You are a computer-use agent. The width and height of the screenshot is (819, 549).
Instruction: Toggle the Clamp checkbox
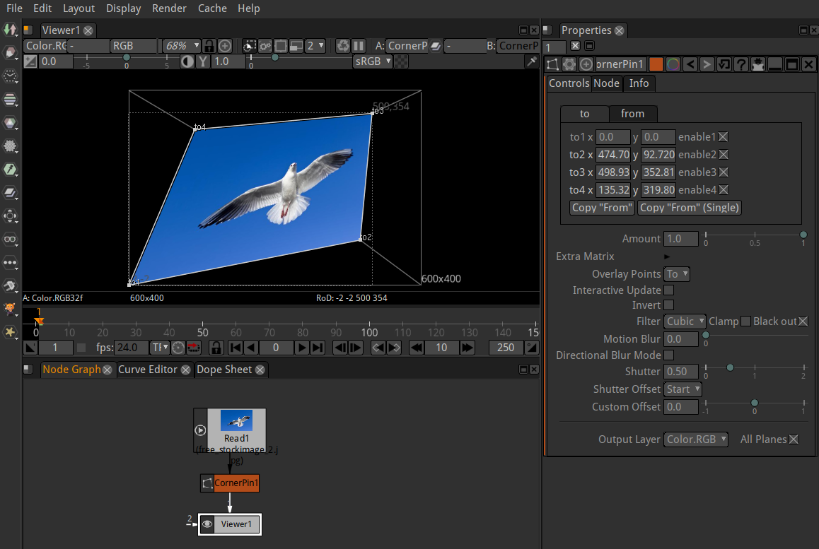[746, 321]
